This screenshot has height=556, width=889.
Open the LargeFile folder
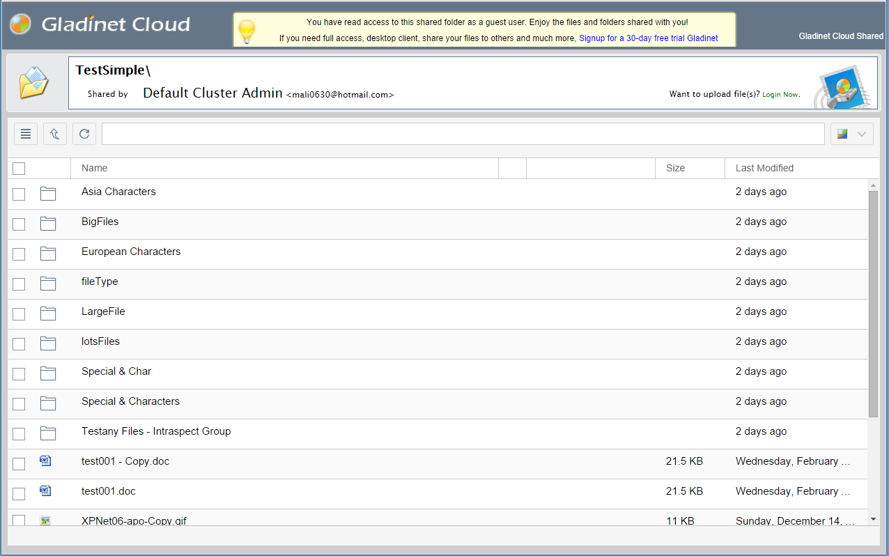(x=103, y=311)
